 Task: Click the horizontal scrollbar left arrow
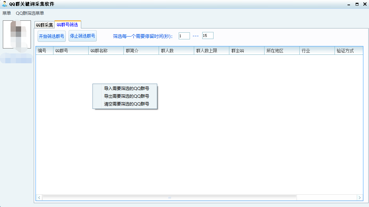pyautogui.click(x=39, y=198)
